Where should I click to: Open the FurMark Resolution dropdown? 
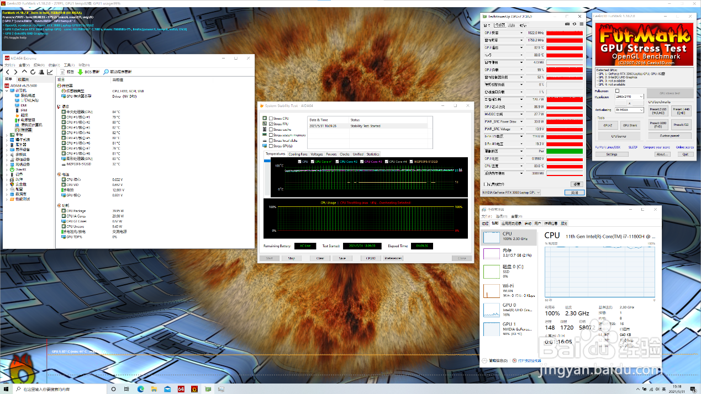(629, 97)
